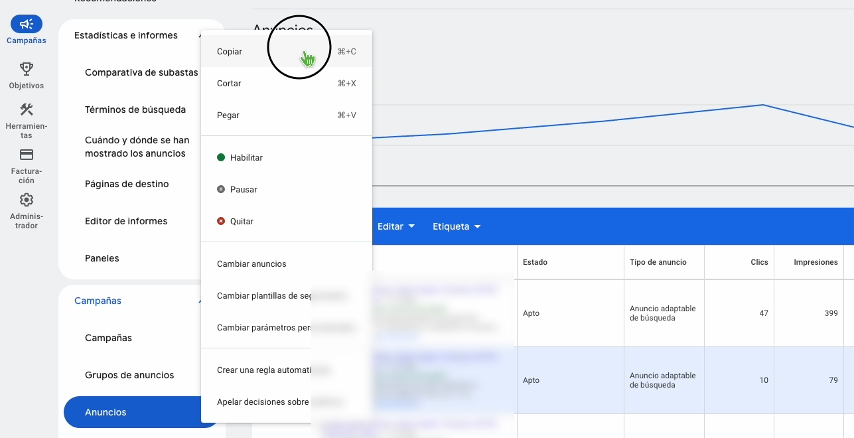Open Herramientas tools icon
This screenshot has width=854, height=438.
pyautogui.click(x=27, y=110)
